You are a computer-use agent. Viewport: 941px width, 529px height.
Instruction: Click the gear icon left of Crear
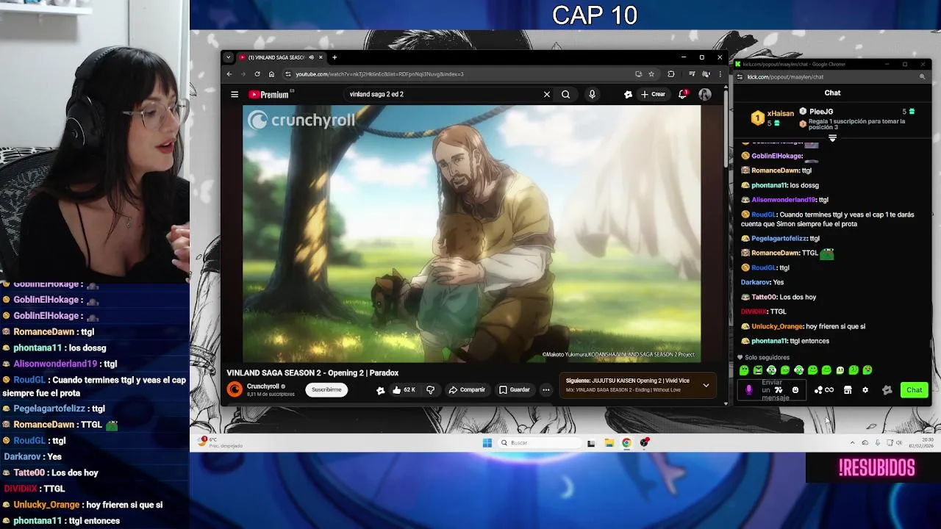click(x=628, y=94)
